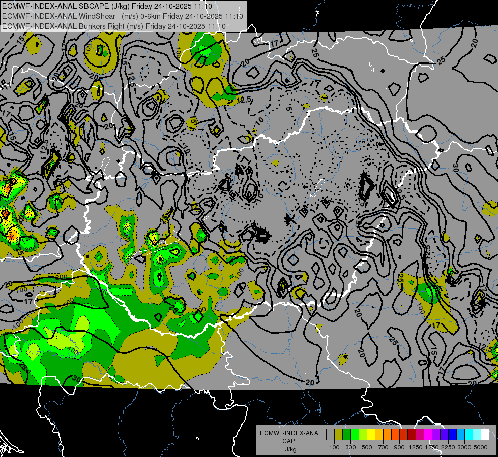This screenshot has width=498, height=457.
Task: Click the 3000 legend tick label
Action: (464, 447)
